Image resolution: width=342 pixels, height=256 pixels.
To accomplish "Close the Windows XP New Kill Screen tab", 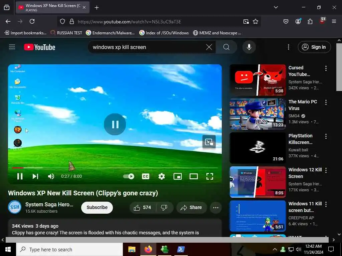I will point(84,7).
